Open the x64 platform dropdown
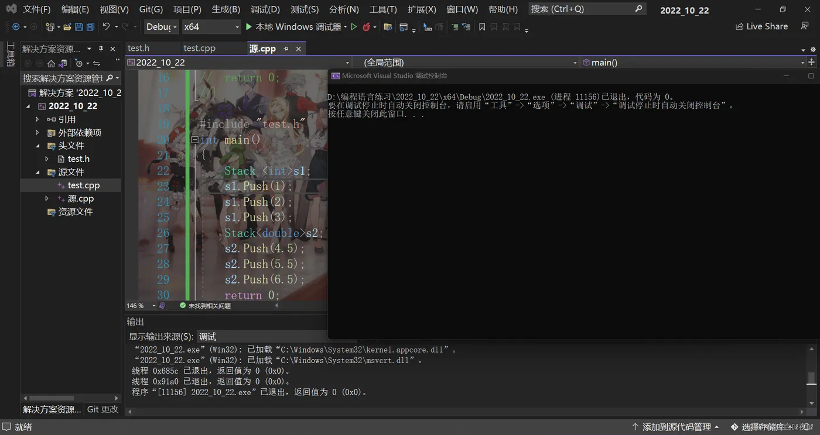820x435 pixels. coord(211,27)
